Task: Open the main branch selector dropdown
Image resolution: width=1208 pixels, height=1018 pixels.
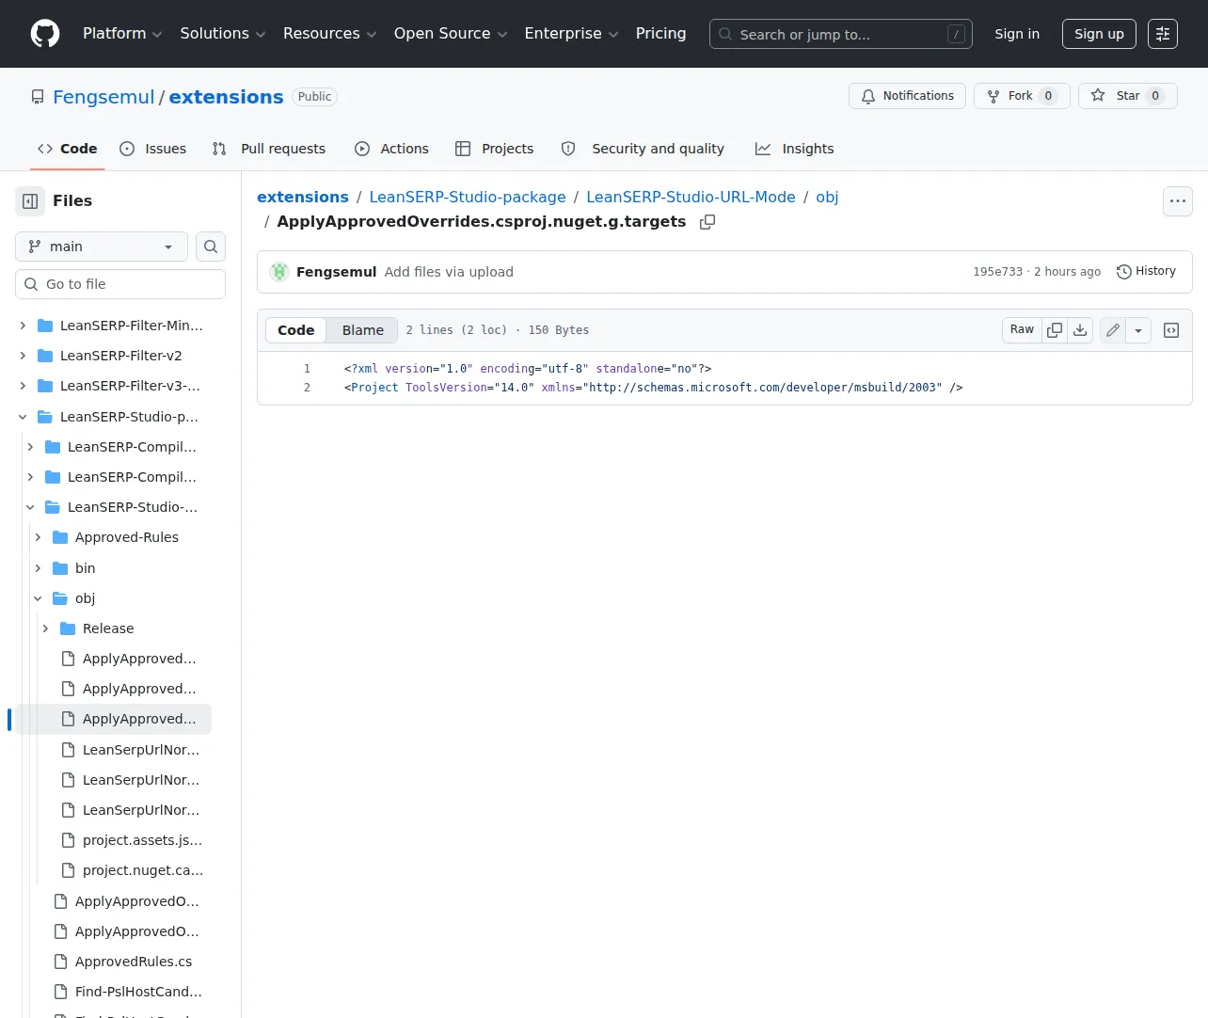Action: (x=102, y=247)
